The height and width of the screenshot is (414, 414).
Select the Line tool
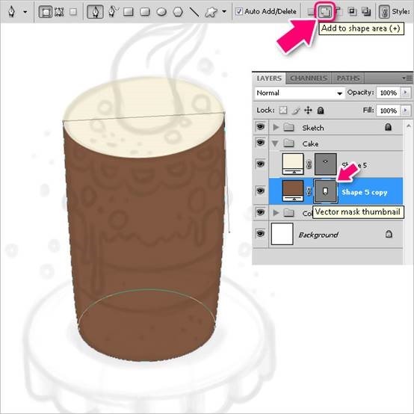(194, 12)
